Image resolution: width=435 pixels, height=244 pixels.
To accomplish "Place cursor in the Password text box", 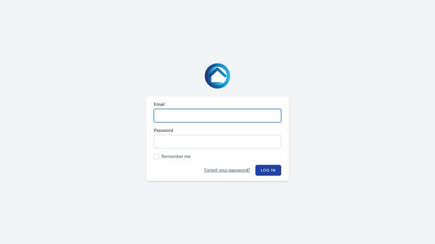I will click(217, 142).
